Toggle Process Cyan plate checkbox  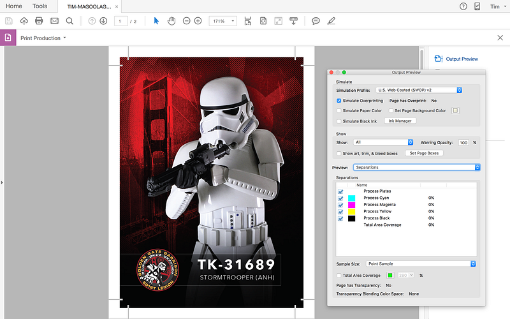tap(340, 198)
